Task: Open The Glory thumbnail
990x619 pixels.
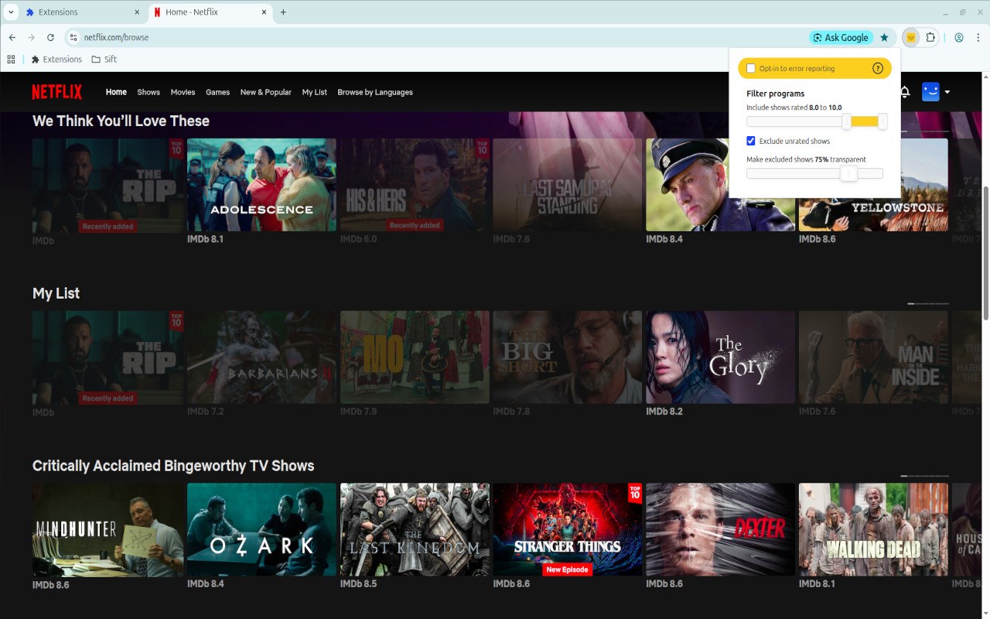Action: [x=720, y=357]
